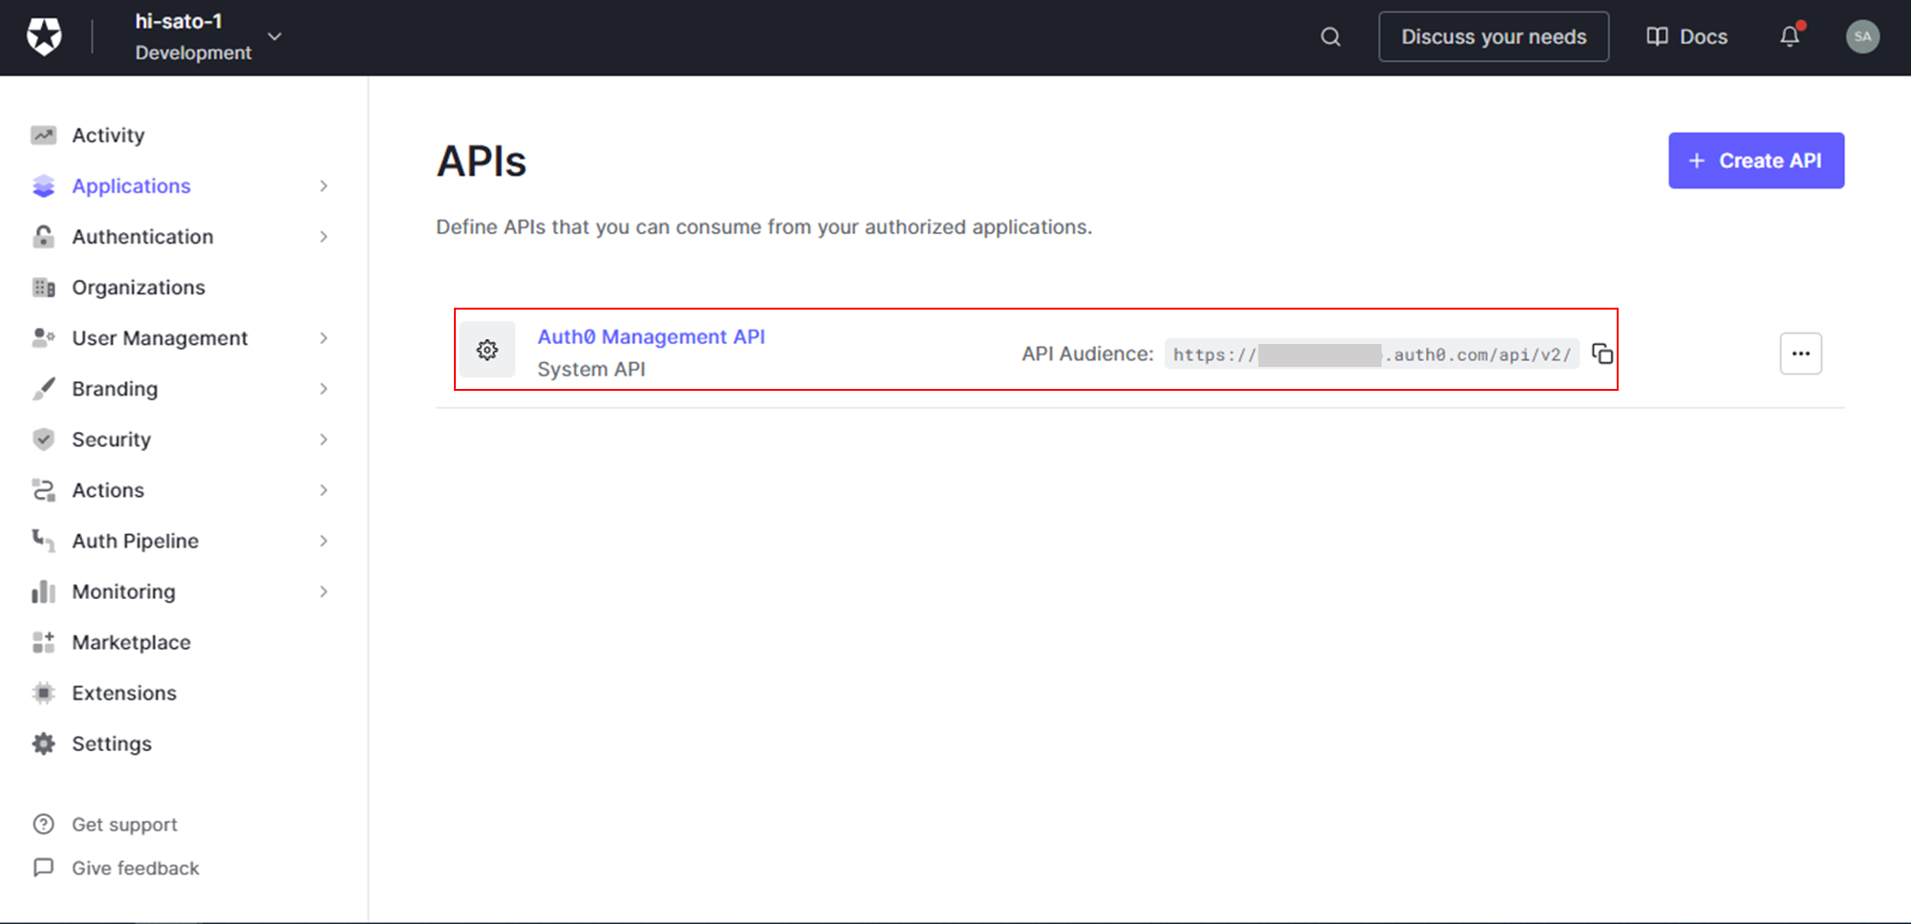This screenshot has width=1911, height=924.
Task: Open the SA profile avatar menu
Action: click(1862, 36)
